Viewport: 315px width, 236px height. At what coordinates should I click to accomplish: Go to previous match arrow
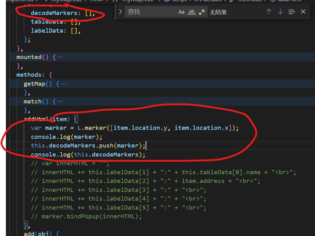269,11
